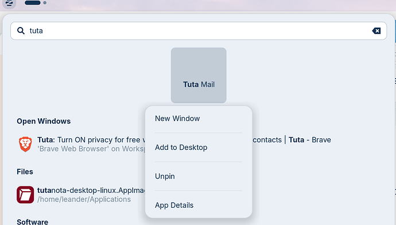Click the tutanota AppImage file icon

click(x=25, y=195)
